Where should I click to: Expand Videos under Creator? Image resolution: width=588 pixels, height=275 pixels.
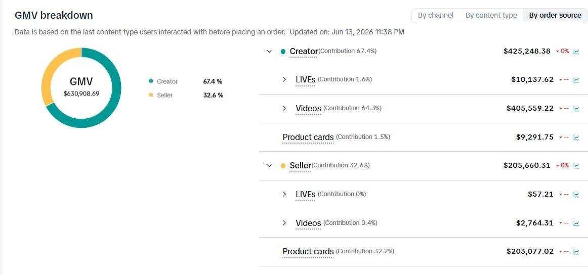coord(284,108)
